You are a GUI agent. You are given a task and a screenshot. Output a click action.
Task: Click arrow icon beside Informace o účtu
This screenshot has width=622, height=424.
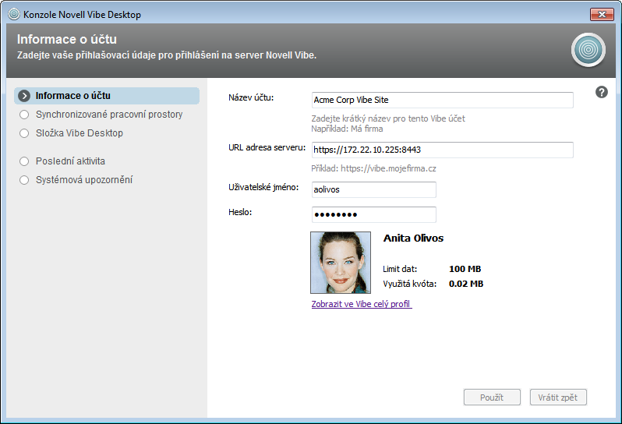coord(25,96)
